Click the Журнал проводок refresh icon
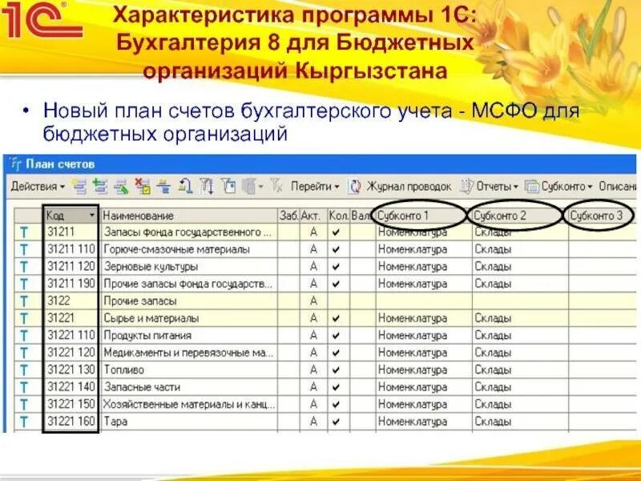 (354, 187)
